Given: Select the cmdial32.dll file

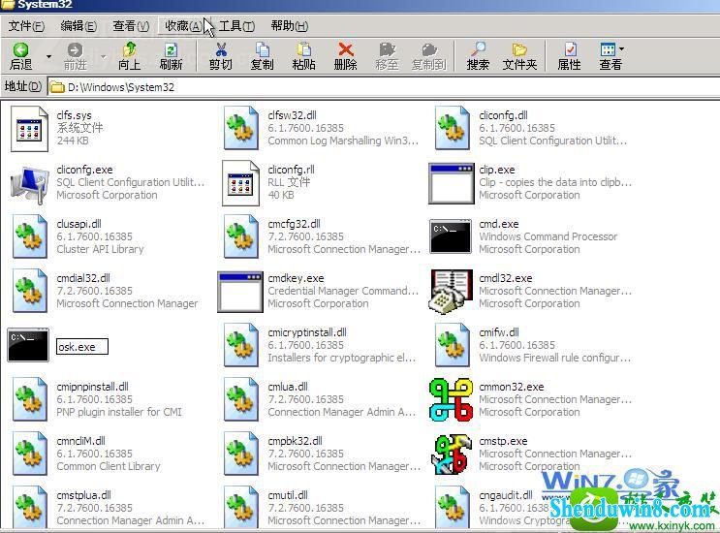Looking at the screenshot, I should coord(106,291).
